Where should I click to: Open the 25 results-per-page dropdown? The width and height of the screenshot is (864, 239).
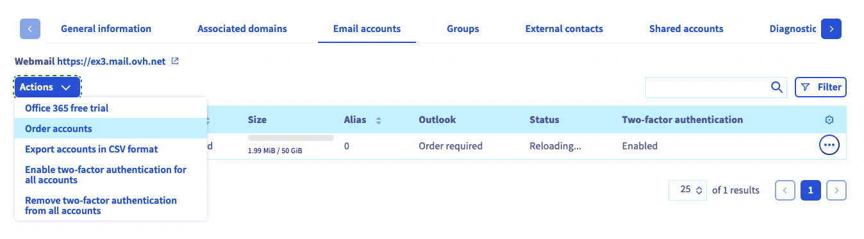688,190
